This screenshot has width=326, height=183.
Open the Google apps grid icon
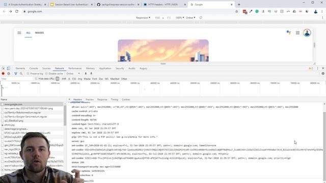297,33
